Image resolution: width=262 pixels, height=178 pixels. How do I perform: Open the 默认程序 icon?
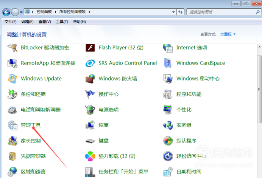point(168,141)
